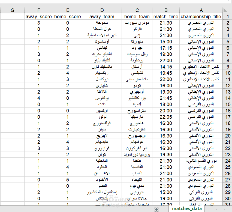
Task: Click the cell showing يوفنتوس
Action: click(x=102, y=98)
